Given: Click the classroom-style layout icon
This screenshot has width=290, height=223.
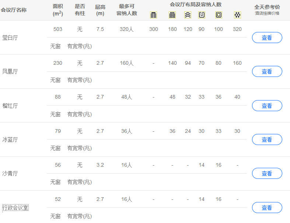Looking at the screenshot, I should 172,15.
